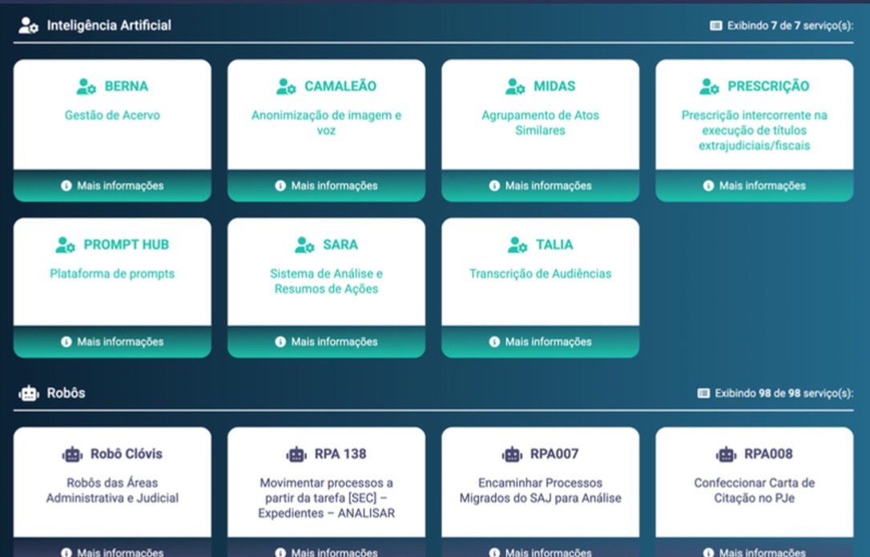Viewport: 870px width, 557px height.
Task: Open Mais informações under RPA008
Action: coord(755,547)
